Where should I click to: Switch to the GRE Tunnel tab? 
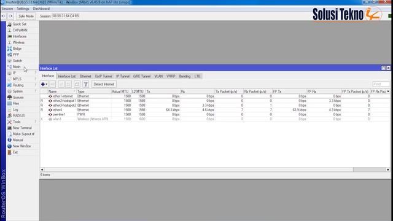click(x=142, y=76)
